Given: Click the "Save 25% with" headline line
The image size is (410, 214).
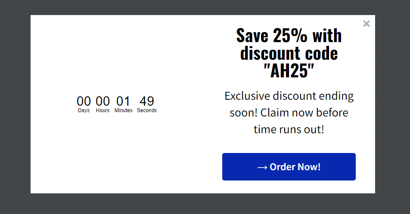Looking at the screenshot, I should pos(289,36).
